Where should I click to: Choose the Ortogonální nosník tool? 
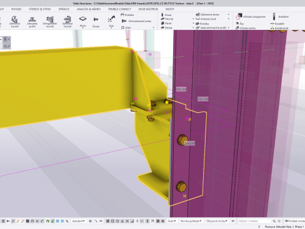coord(50,21)
